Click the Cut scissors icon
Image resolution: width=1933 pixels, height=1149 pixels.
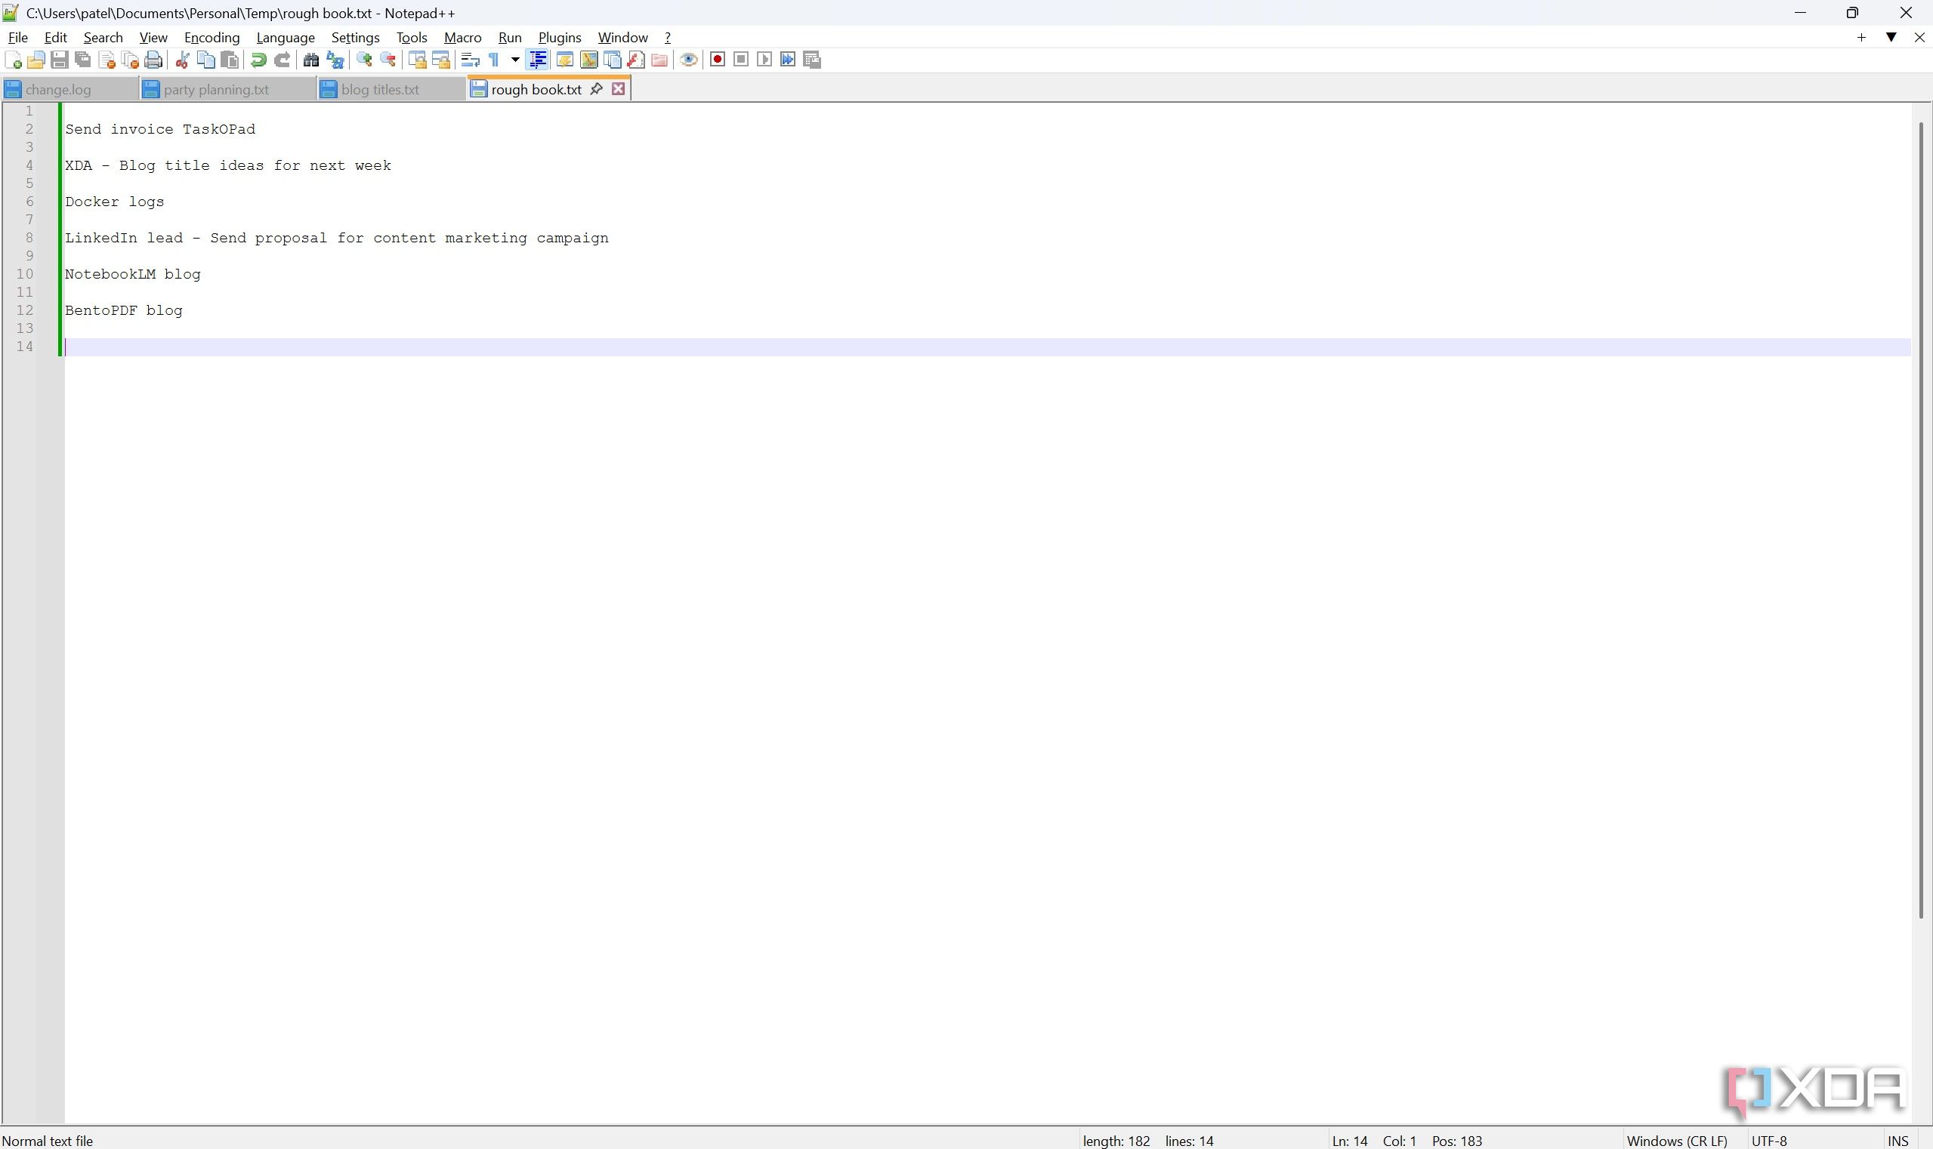tap(183, 60)
